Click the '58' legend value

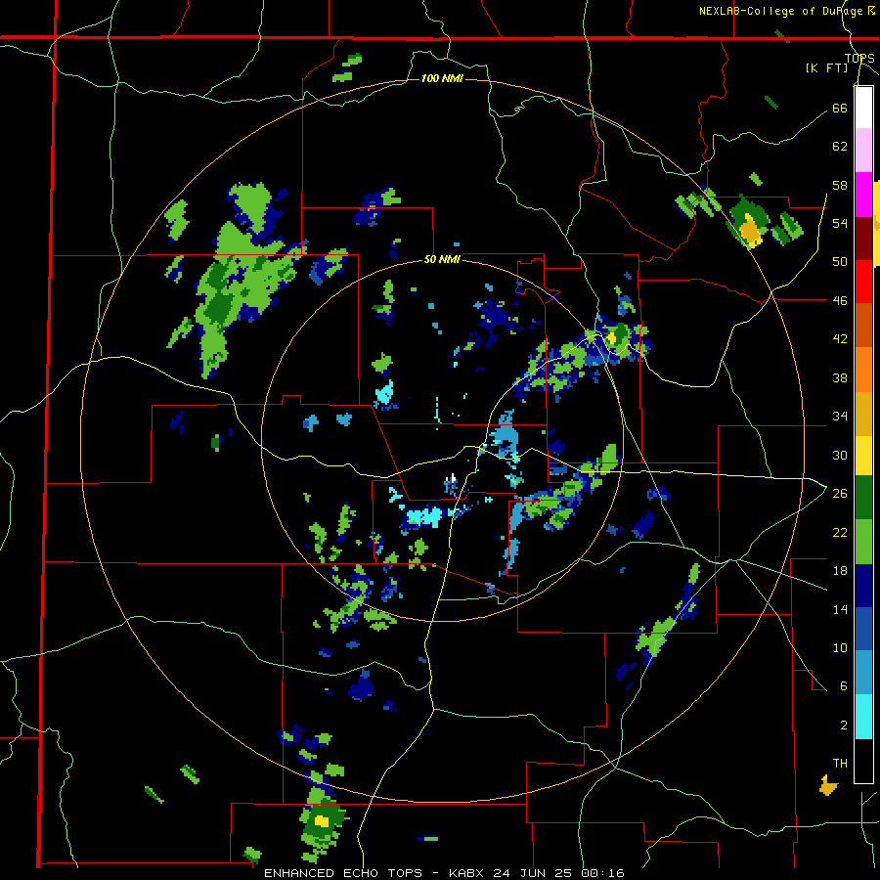tap(840, 185)
